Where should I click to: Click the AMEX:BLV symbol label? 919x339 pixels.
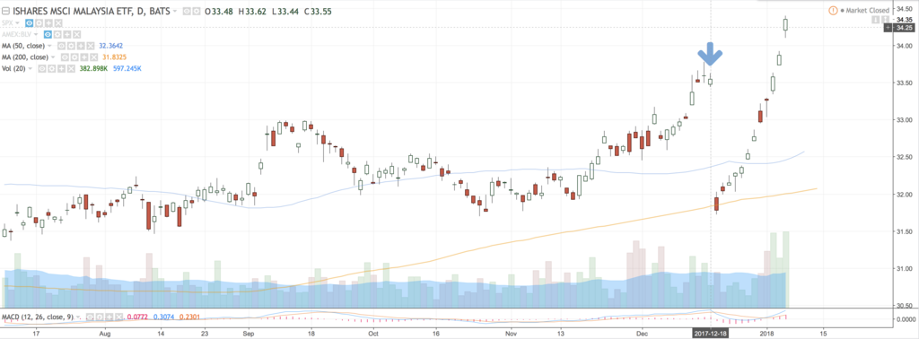click(x=16, y=35)
